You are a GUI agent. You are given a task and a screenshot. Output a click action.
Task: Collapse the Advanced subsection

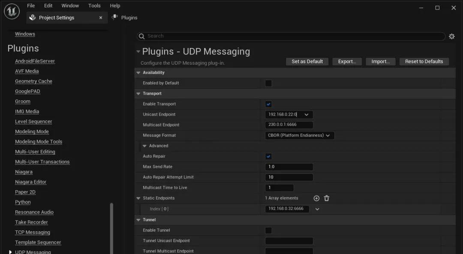[x=144, y=146]
